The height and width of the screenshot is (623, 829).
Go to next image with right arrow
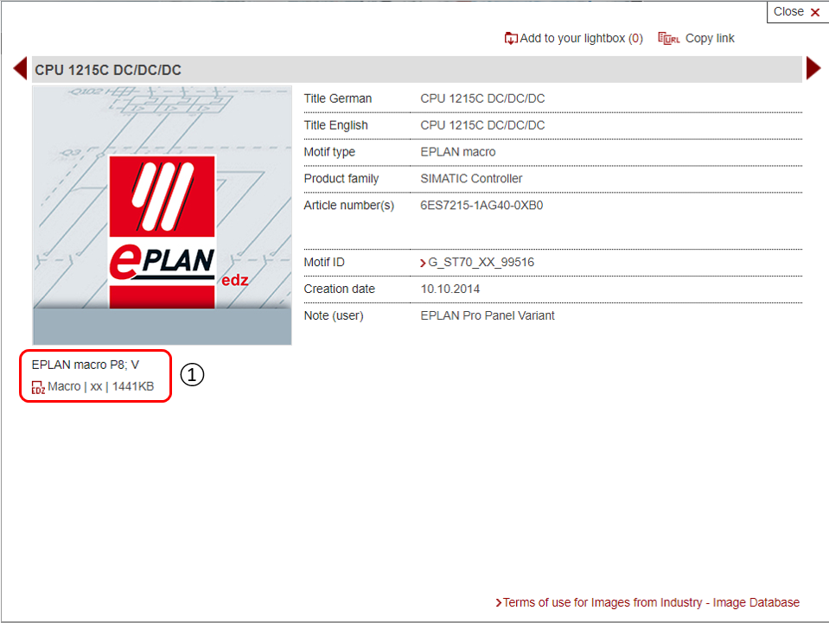coord(813,68)
